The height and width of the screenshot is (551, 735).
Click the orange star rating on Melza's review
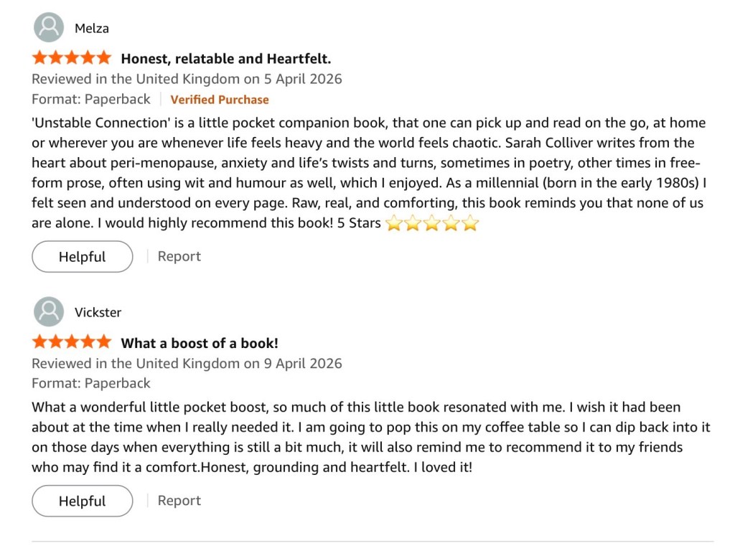[72, 58]
